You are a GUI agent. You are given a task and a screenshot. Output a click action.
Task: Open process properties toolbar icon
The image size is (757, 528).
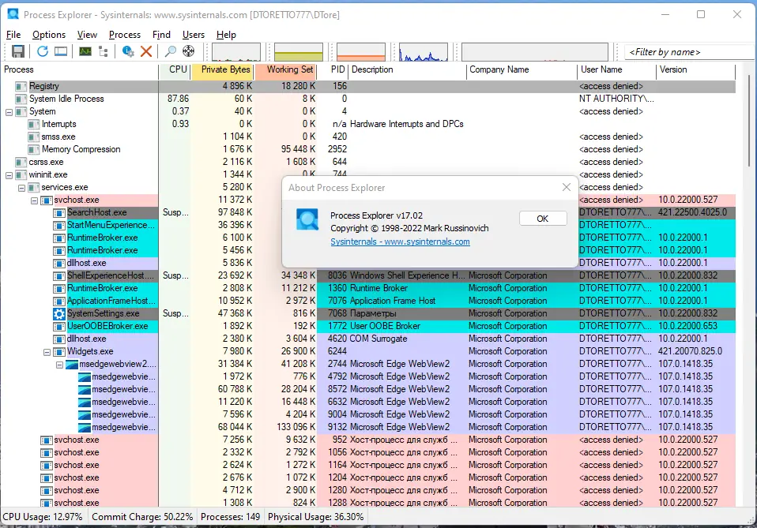(x=128, y=51)
